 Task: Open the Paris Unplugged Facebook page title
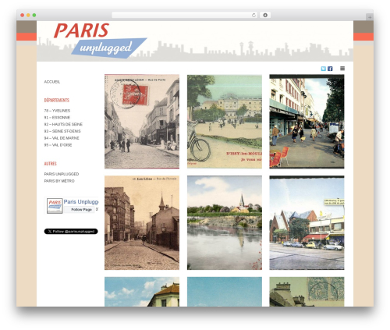81,202
